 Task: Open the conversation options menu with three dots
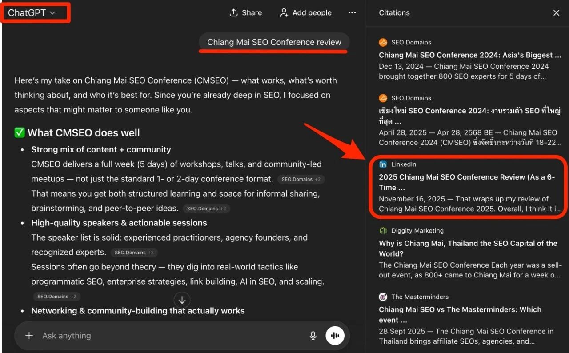pyautogui.click(x=352, y=13)
